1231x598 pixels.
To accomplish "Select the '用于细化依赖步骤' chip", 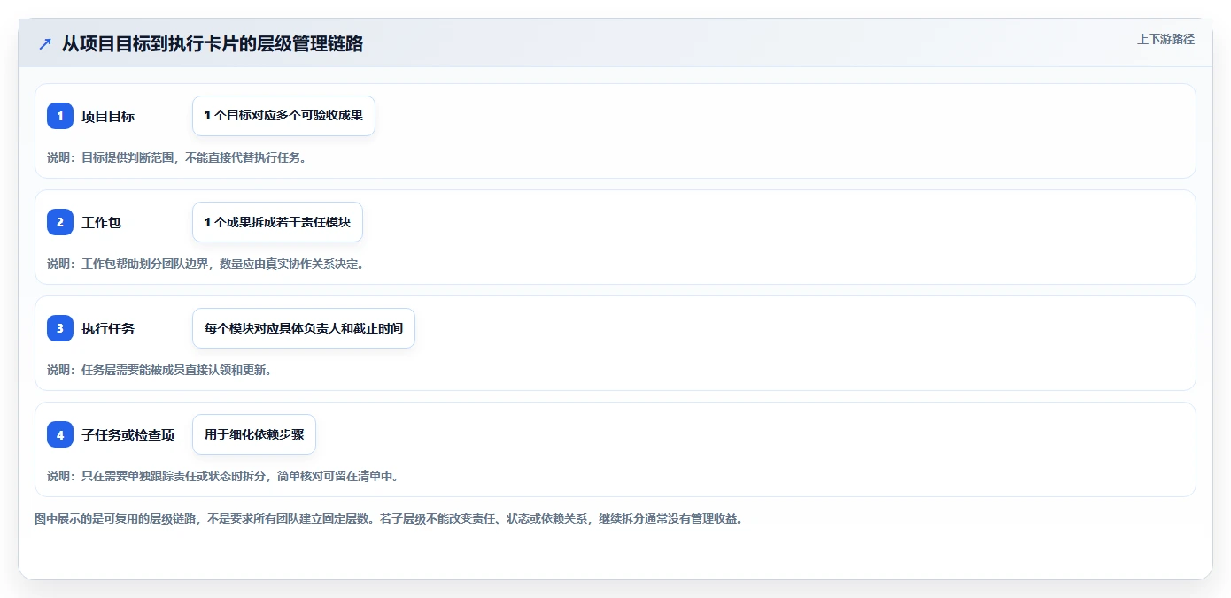I will (254, 434).
